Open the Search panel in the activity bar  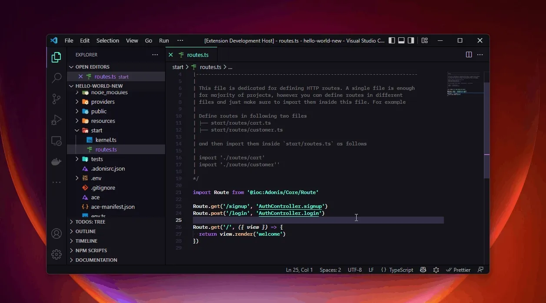56,78
